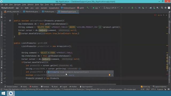Viewport: 171px width, 96px height.
Task: Open the File menu
Action: 2,5
